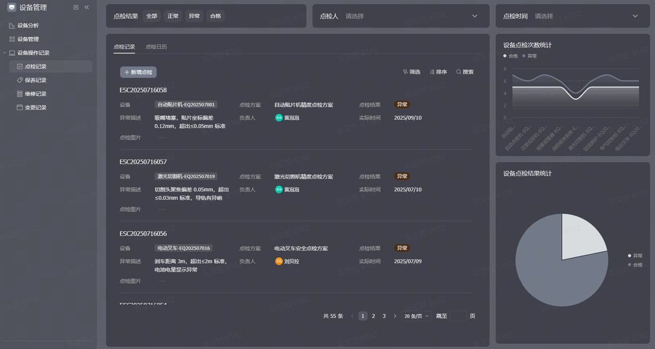Click the 设备管理 app logo icon
655x349 pixels.
coord(11,7)
